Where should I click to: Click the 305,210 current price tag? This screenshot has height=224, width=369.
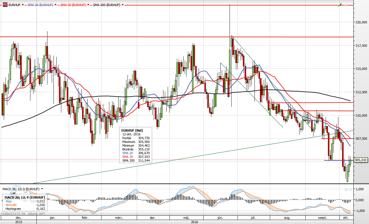(x=361, y=160)
